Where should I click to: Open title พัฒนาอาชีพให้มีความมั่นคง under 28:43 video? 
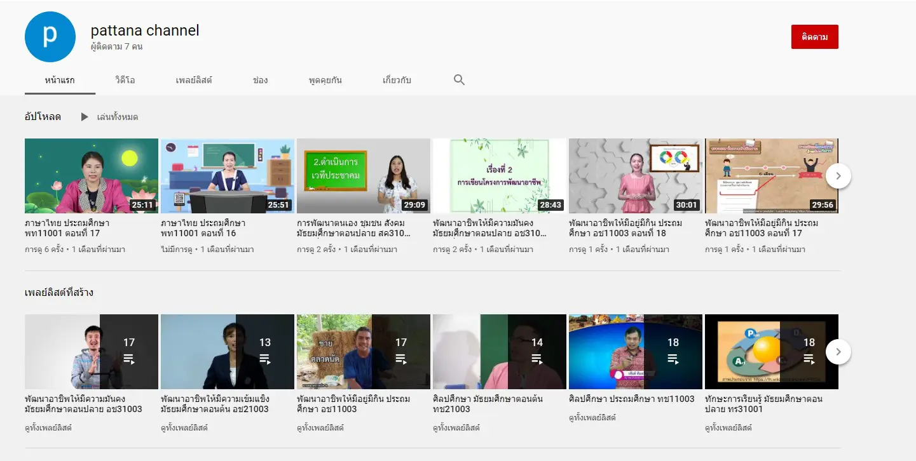(489, 229)
